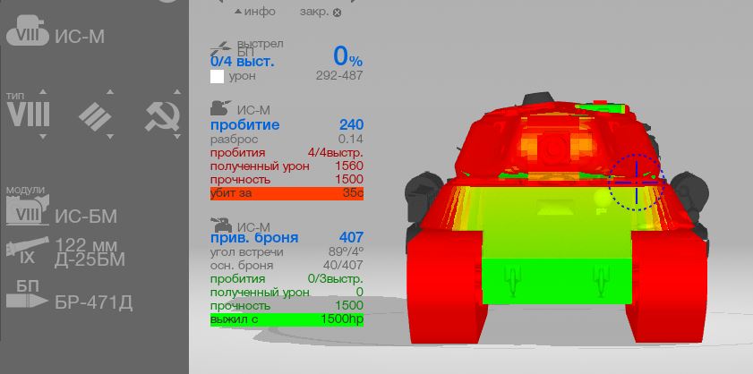Select the heavy tank type stripes icon
Image resolution: width=753 pixels, height=374 pixels.
95,115
